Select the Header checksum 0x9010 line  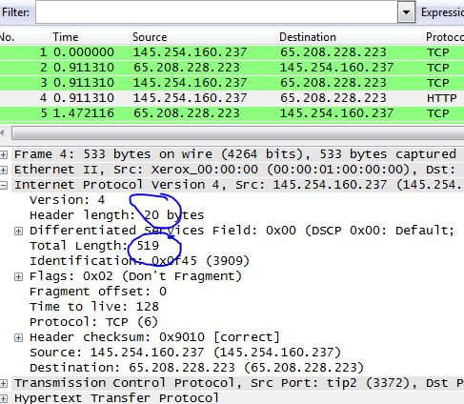[154, 337]
